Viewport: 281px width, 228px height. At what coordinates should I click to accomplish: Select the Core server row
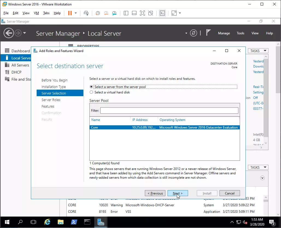click(165, 127)
